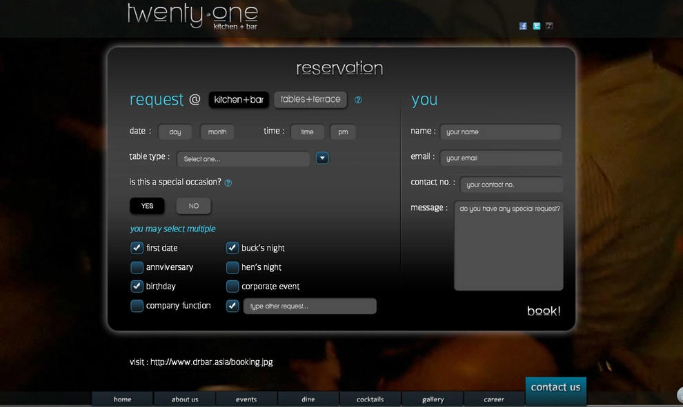683x407 pixels.
Task: Enable the corporate event option
Action: [x=232, y=286]
